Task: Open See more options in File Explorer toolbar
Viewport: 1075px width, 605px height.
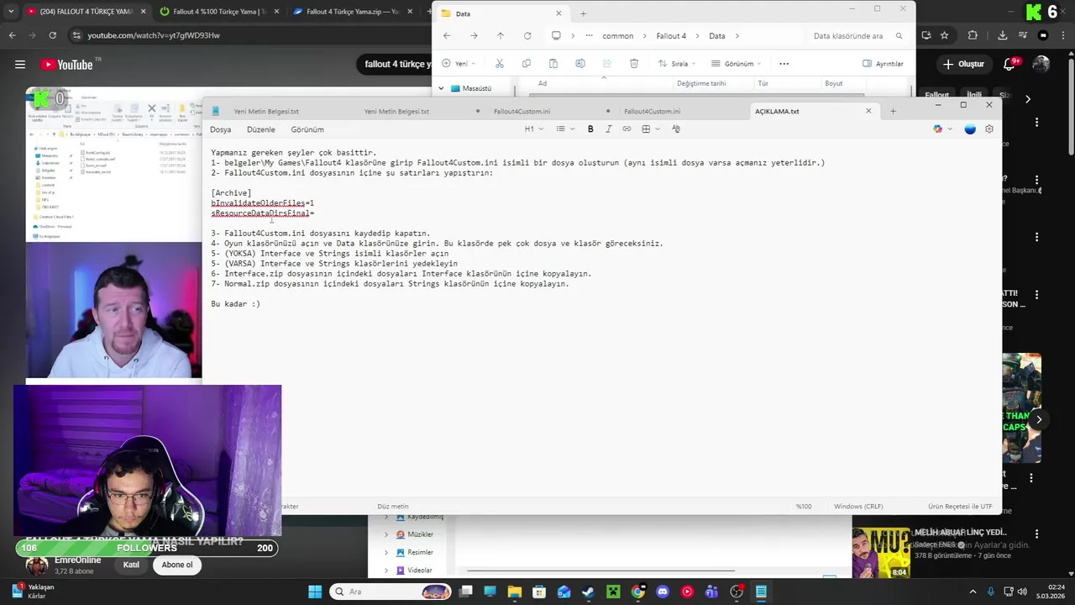Action: [784, 64]
